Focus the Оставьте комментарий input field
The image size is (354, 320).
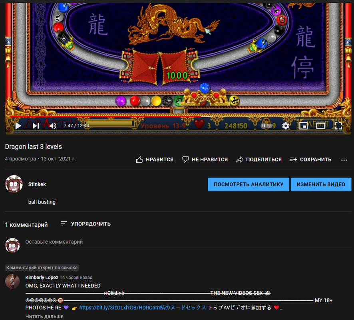[x=188, y=242]
